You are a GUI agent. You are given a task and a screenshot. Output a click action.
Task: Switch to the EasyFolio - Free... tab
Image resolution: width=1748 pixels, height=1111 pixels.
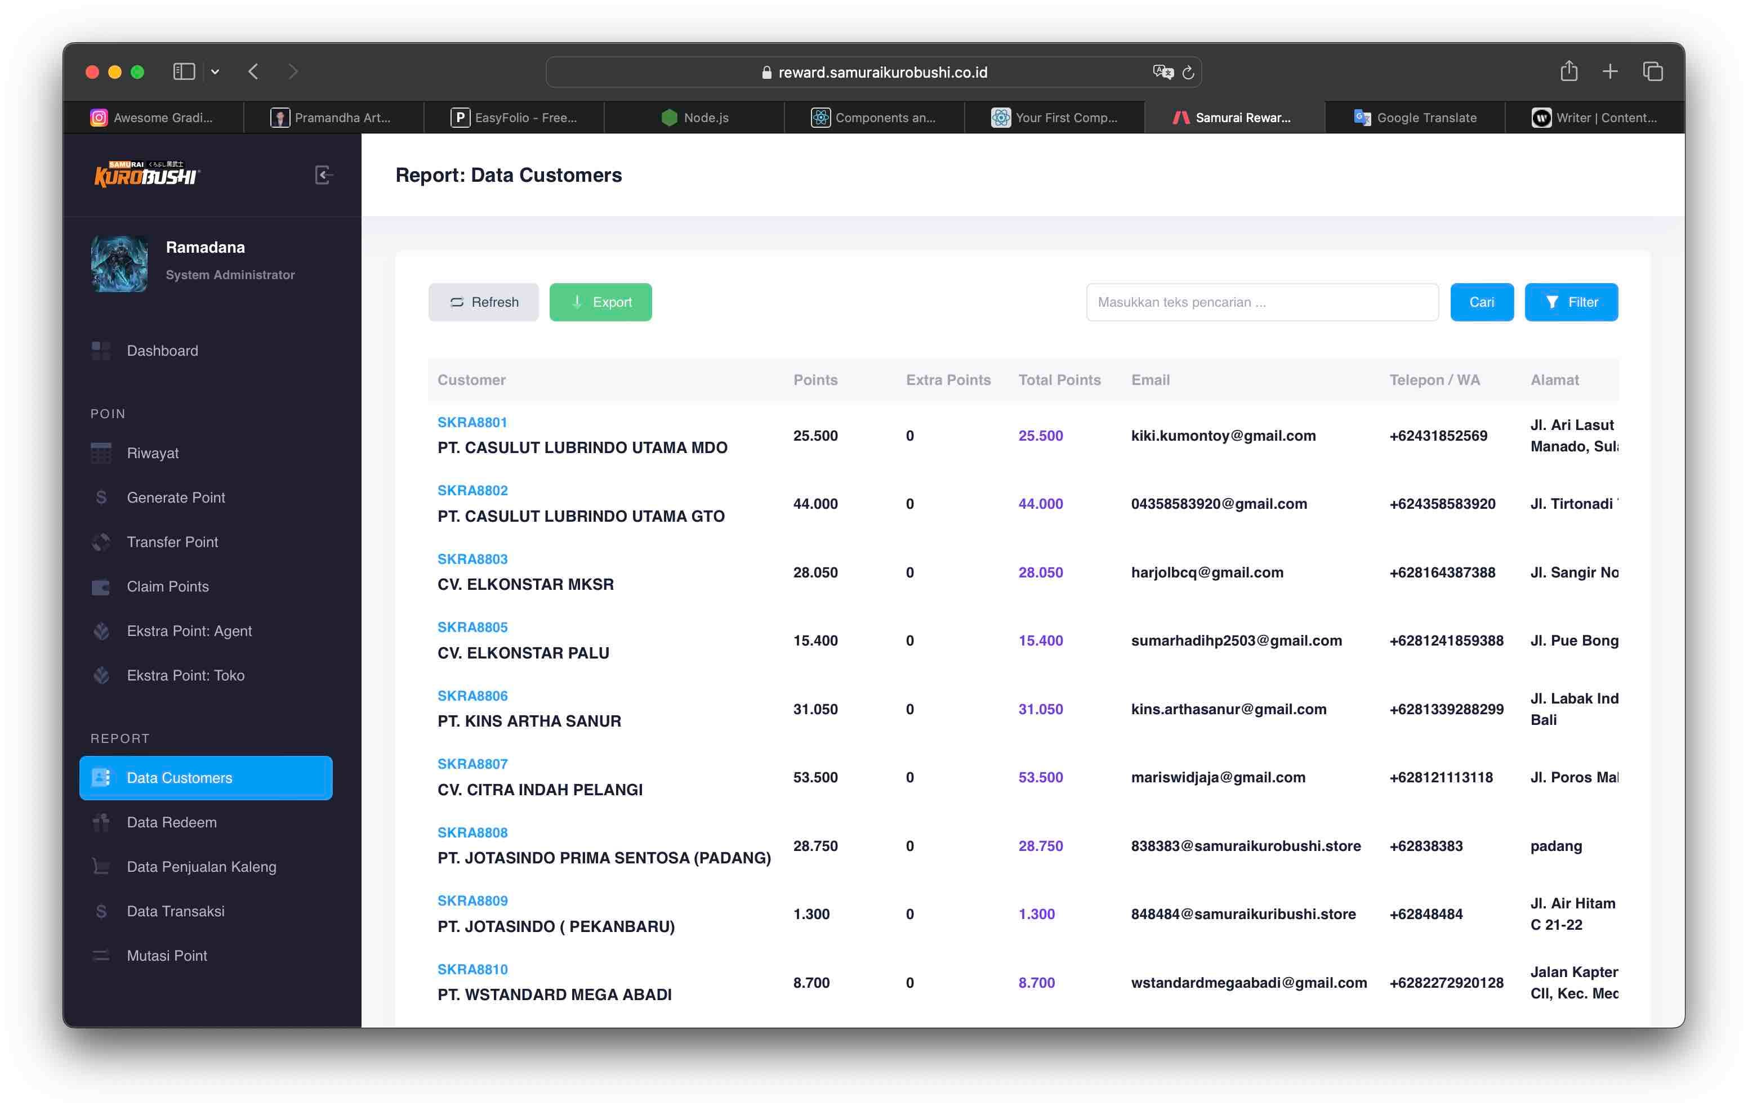513,118
